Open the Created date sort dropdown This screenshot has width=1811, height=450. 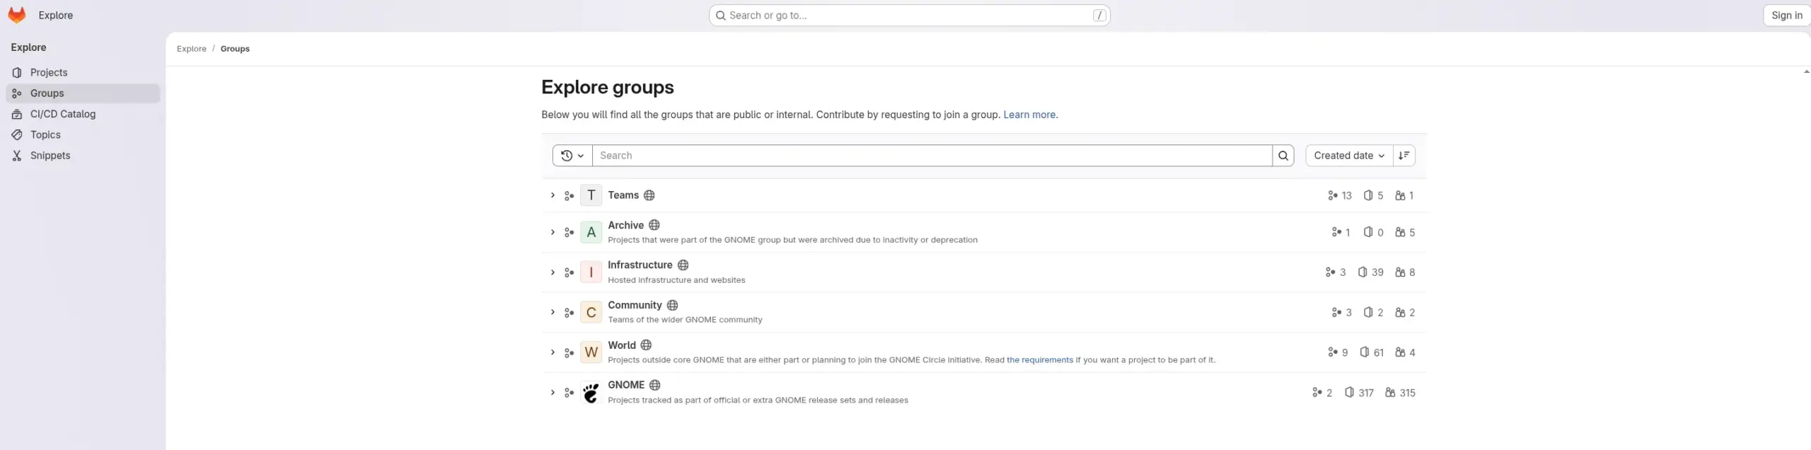(1348, 156)
